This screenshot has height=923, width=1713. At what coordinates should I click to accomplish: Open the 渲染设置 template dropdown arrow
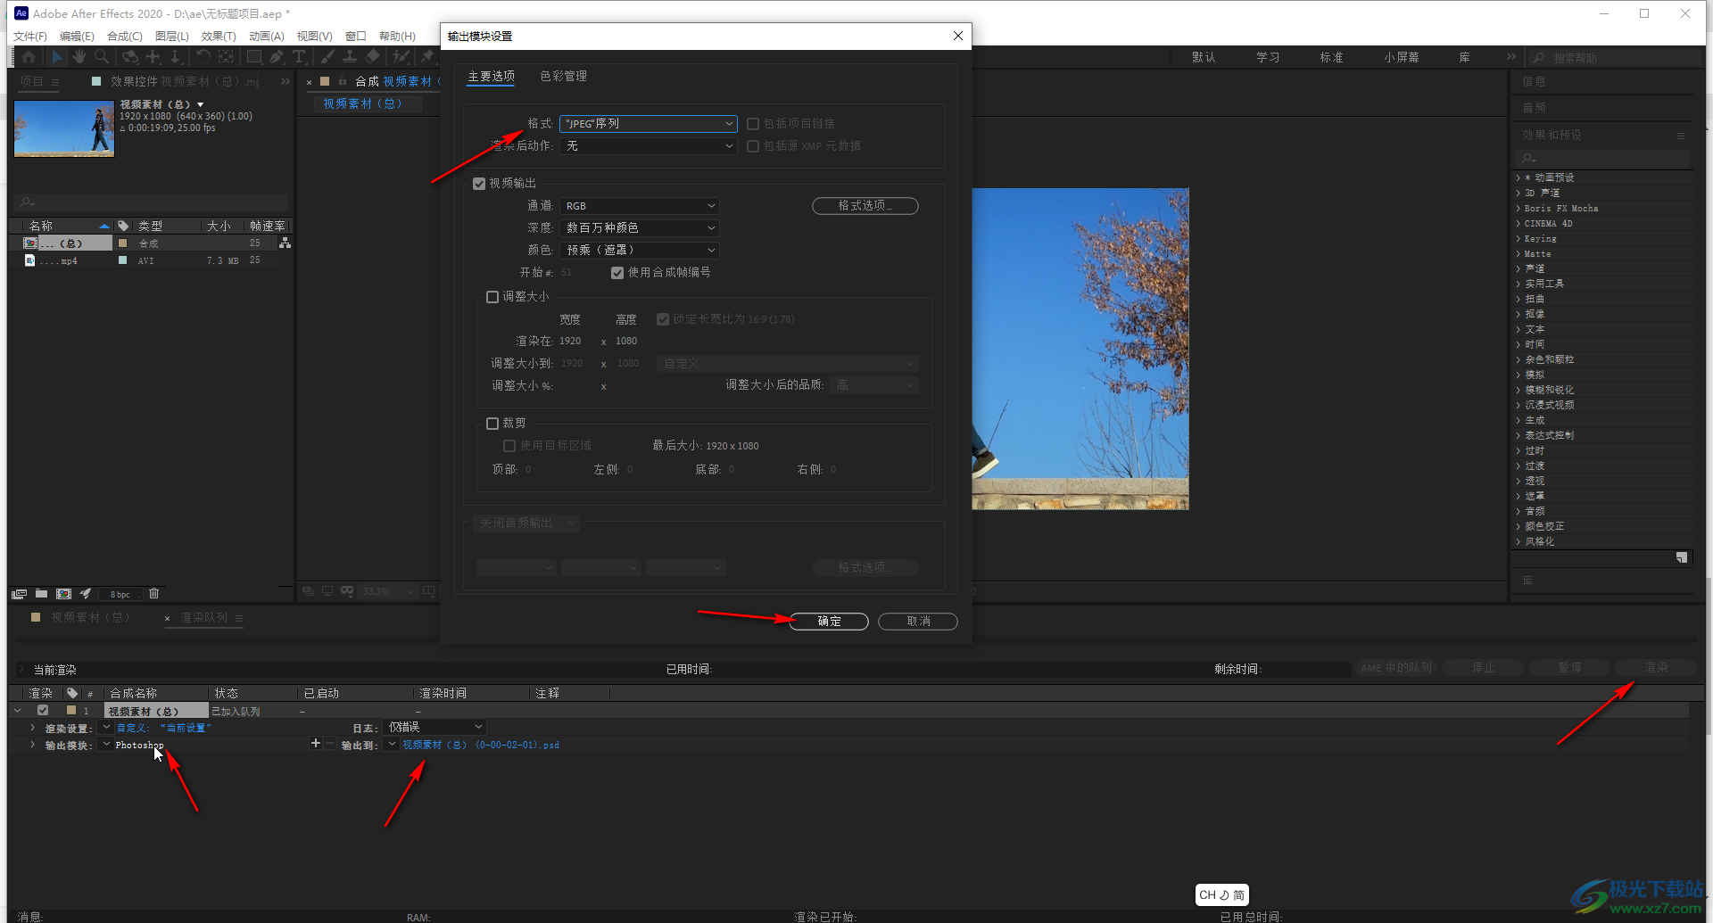tap(106, 728)
